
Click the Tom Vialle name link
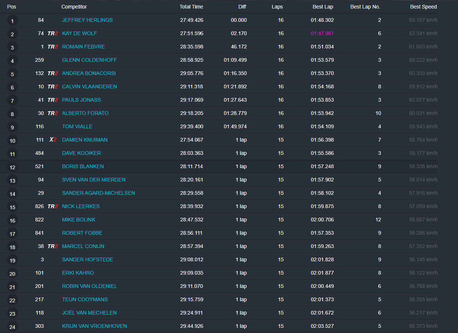point(77,126)
